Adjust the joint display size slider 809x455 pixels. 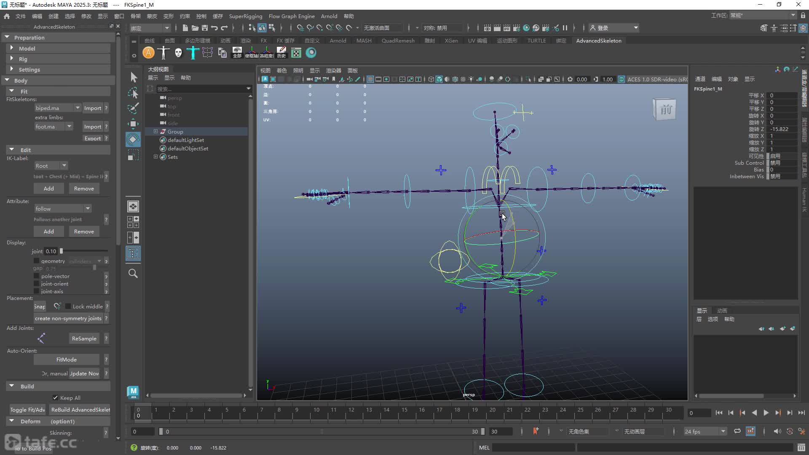pyautogui.click(x=62, y=251)
